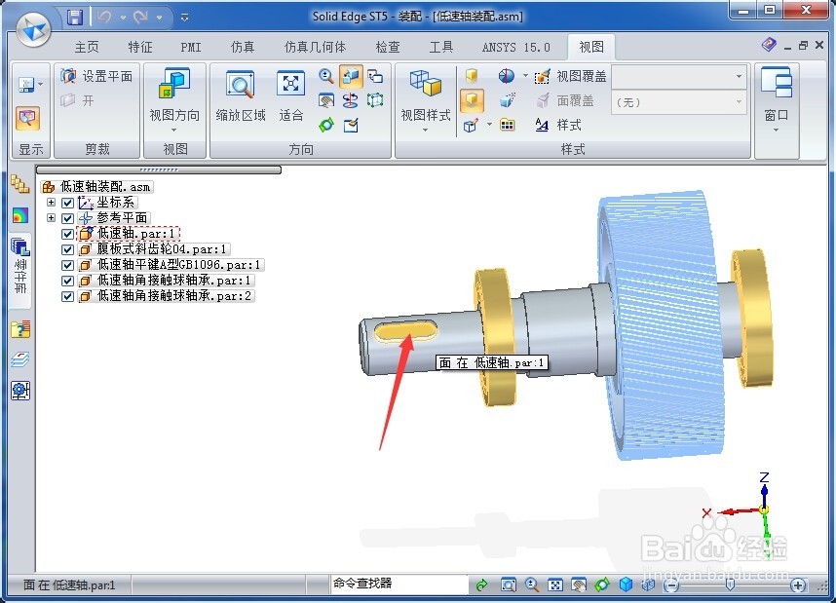Screen dimensions: 836x603
Task: Expand the wireframe style dropdown arrow
Action: [x=489, y=125]
